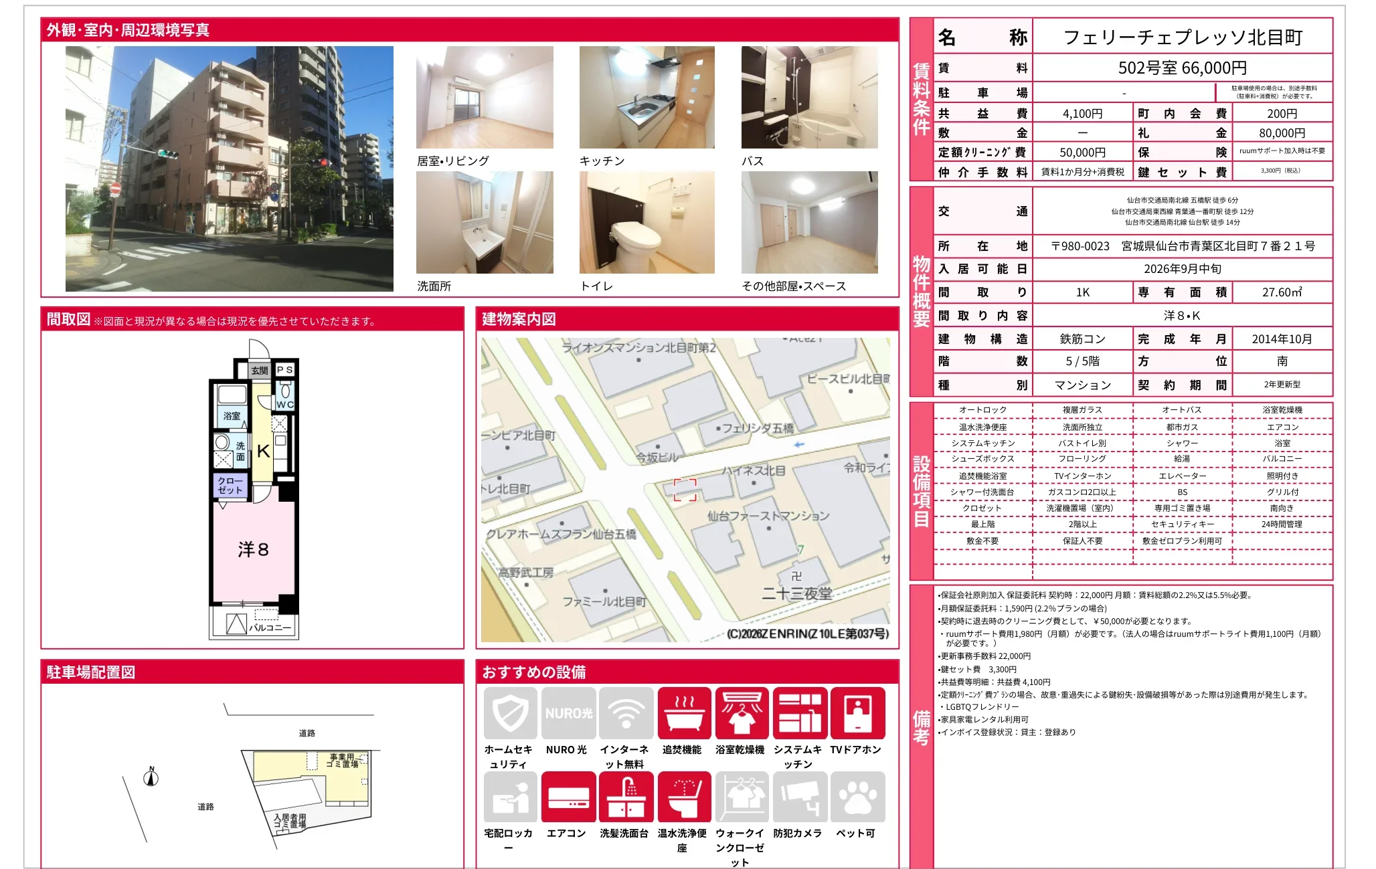Click the north compass icon in parking diagram
The height and width of the screenshot is (869, 1376).
pos(151,776)
